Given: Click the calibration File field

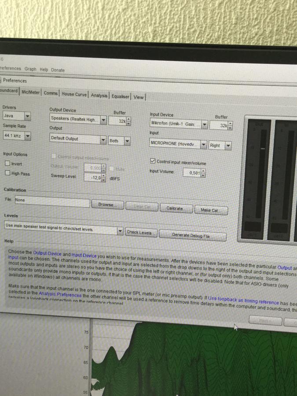Looking at the screenshot, I should (x=52, y=201).
